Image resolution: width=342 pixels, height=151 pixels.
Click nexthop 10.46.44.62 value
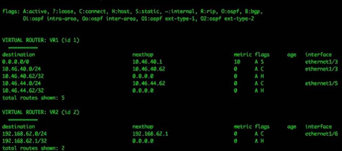tap(149, 83)
